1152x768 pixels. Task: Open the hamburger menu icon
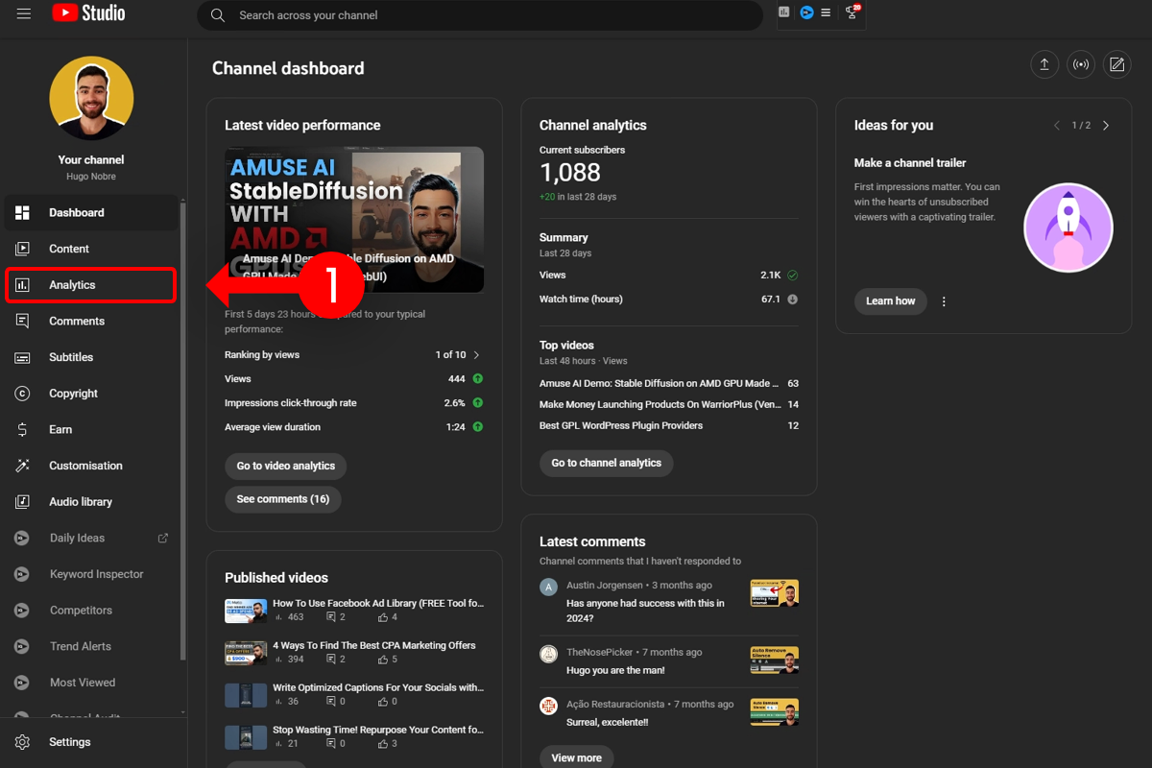pos(24,13)
